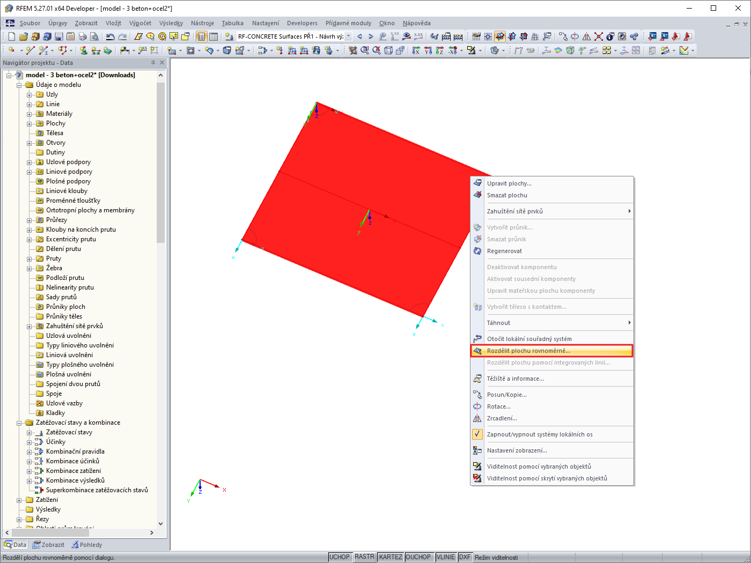This screenshot has width=751, height=563.
Task: Toggle the UCHOP snap in status bar
Action: (340, 557)
